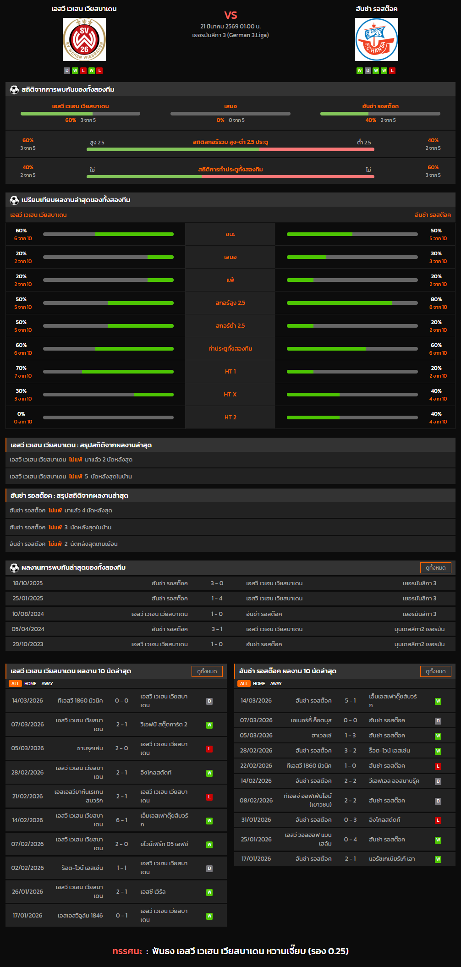461x967 pixels.
Task: Click L badge for 22/02/2026 Rostock match
Action: pos(438,766)
